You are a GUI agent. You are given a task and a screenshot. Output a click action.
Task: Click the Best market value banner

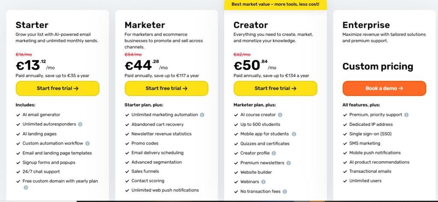[275, 5]
